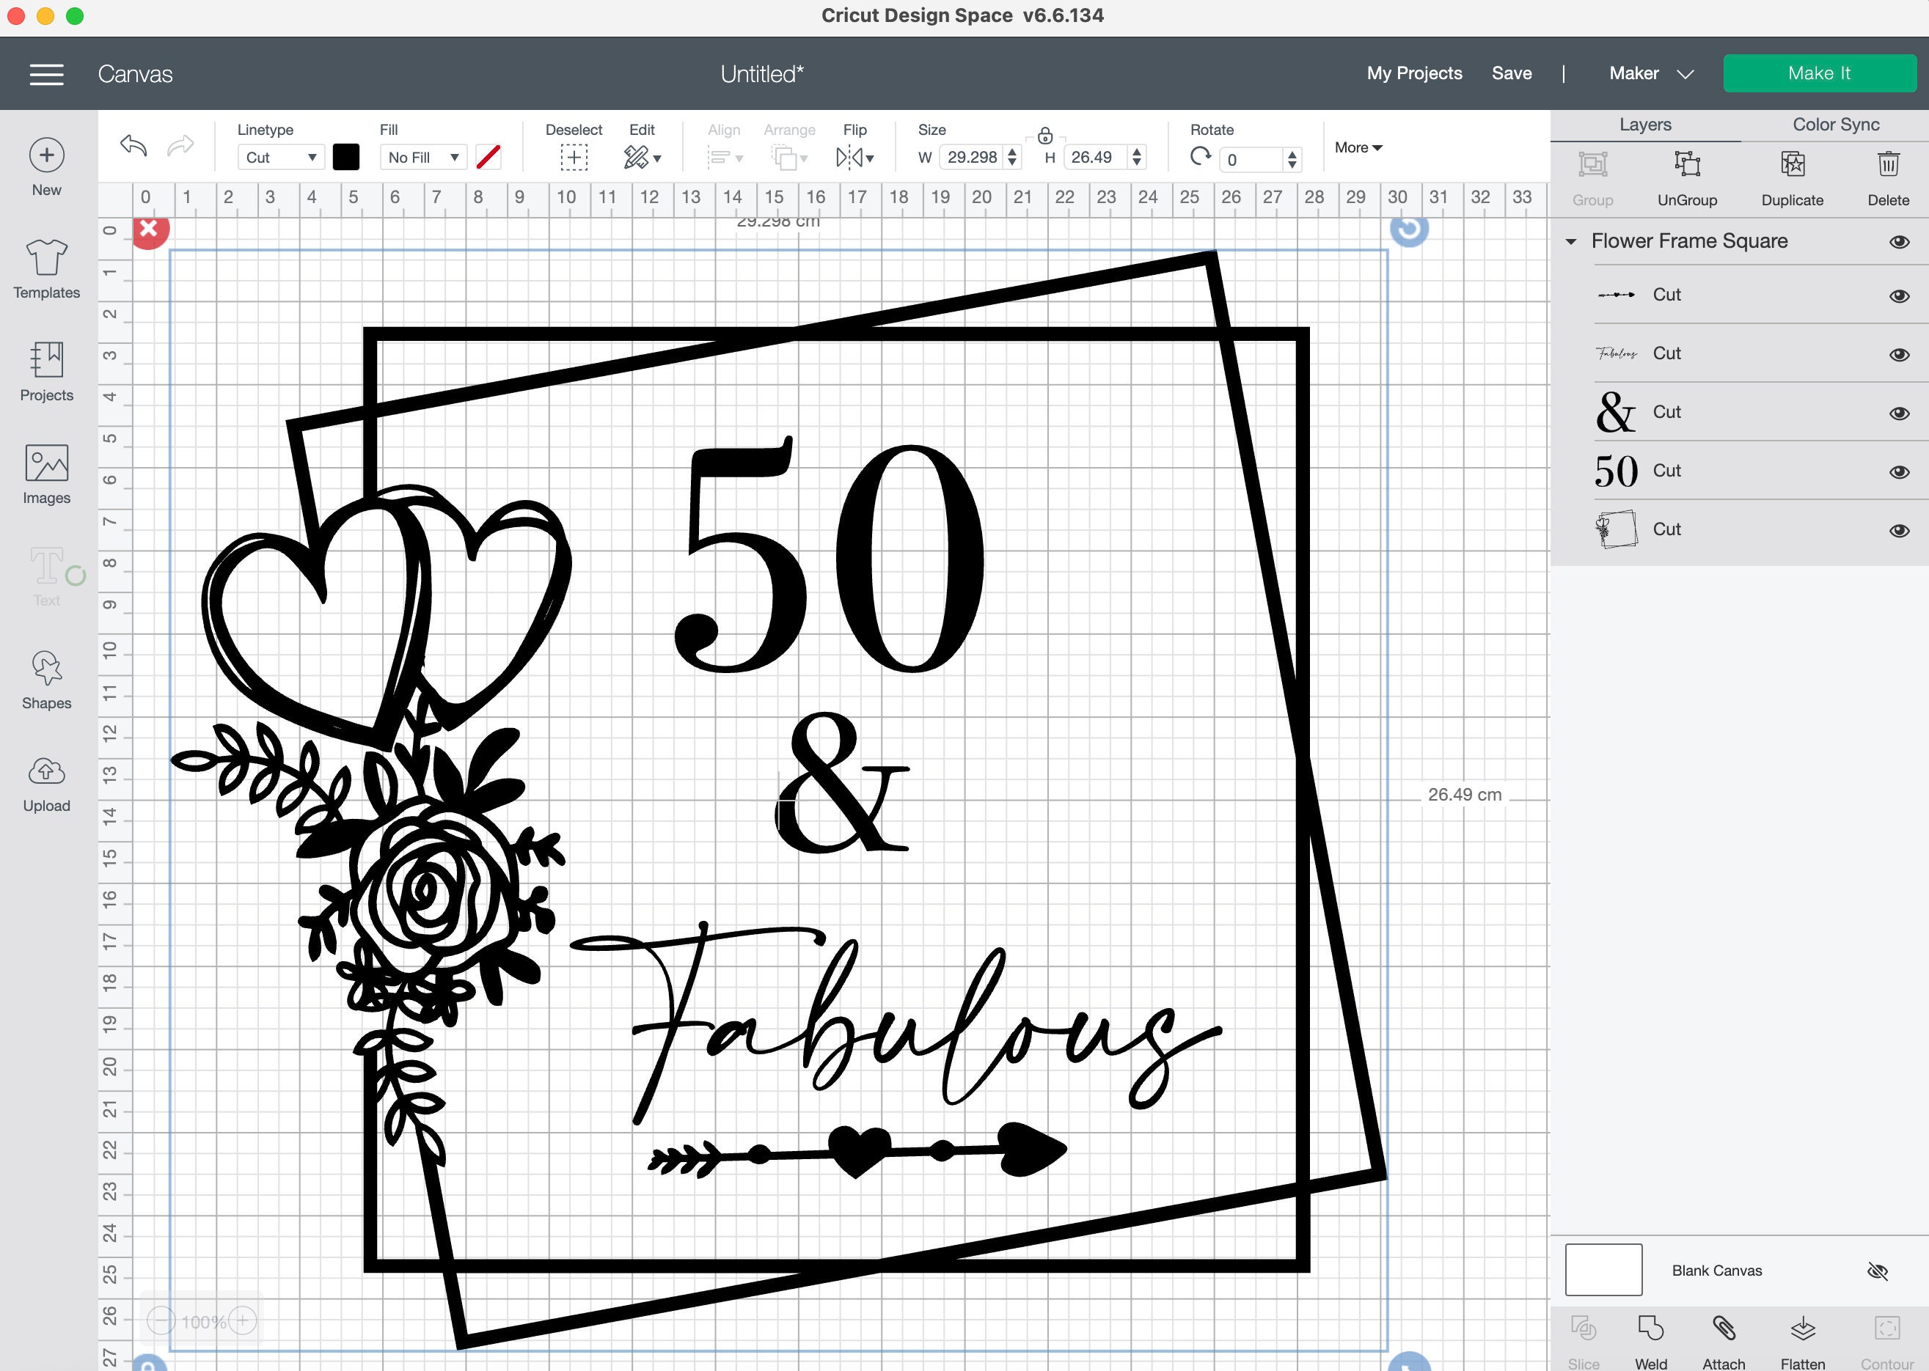Click the black Linetype color swatch
The width and height of the screenshot is (1929, 1371).
point(346,157)
